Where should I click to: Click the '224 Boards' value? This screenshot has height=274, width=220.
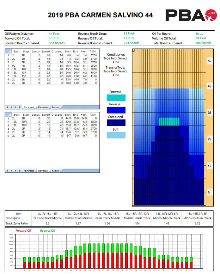pyautogui.click(x=131, y=43)
